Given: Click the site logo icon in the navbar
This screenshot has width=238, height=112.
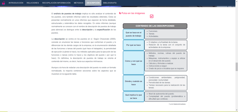Looking at the screenshot, I should click(x=3, y=3).
